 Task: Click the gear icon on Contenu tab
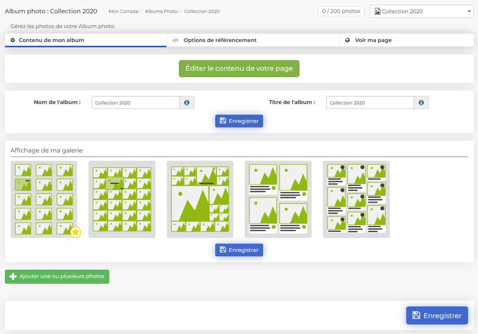(x=13, y=40)
